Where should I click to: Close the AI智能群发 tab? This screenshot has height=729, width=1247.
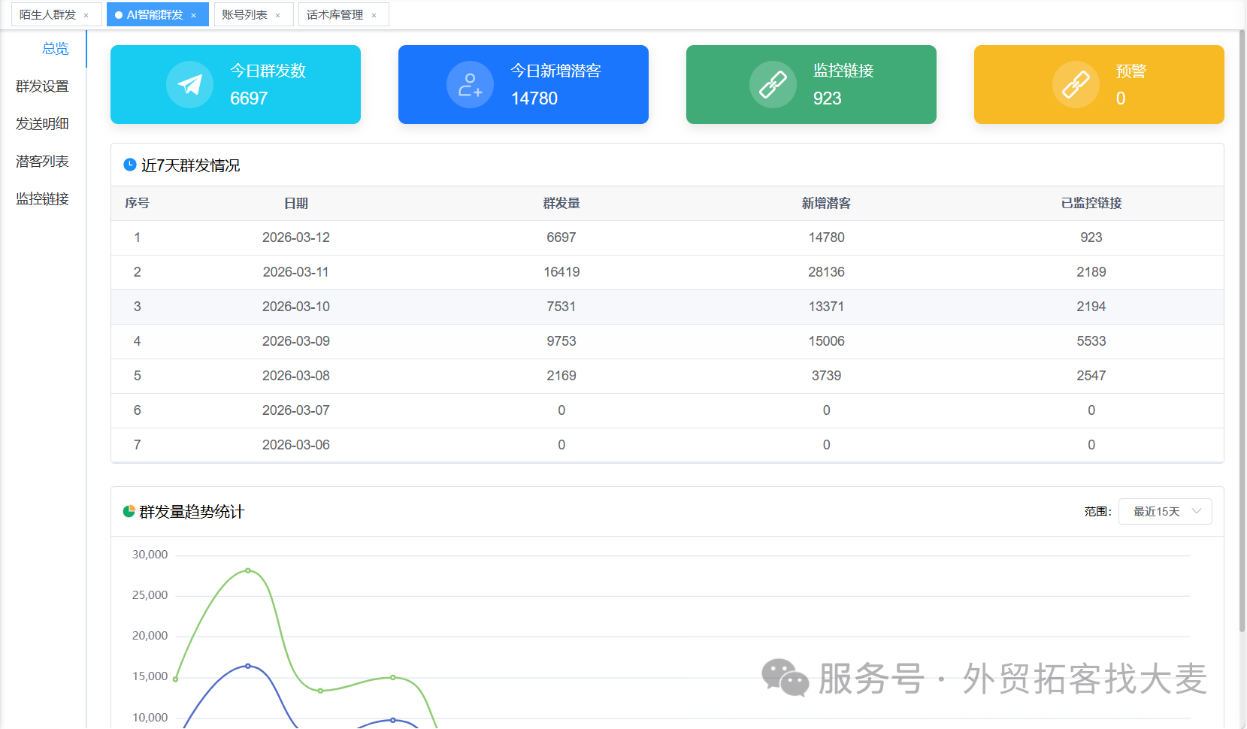point(193,15)
